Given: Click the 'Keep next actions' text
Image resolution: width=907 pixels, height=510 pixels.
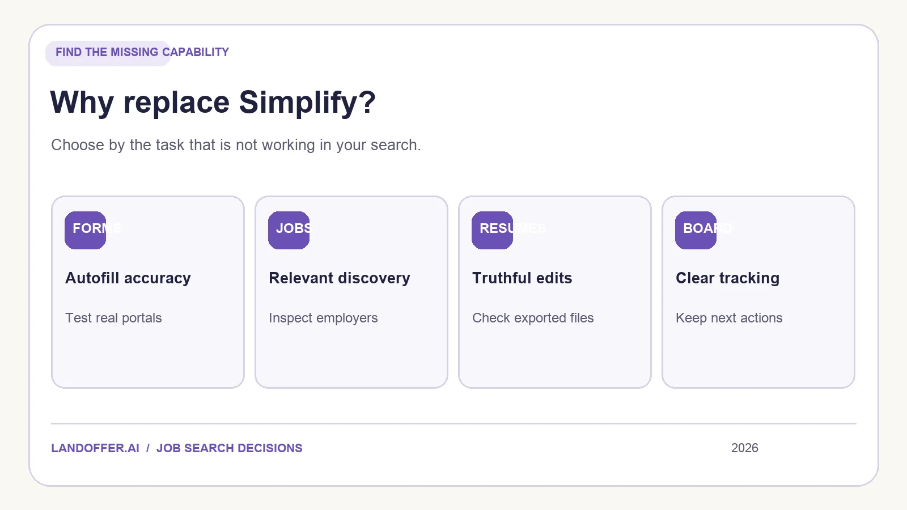Looking at the screenshot, I should (729, 318).
